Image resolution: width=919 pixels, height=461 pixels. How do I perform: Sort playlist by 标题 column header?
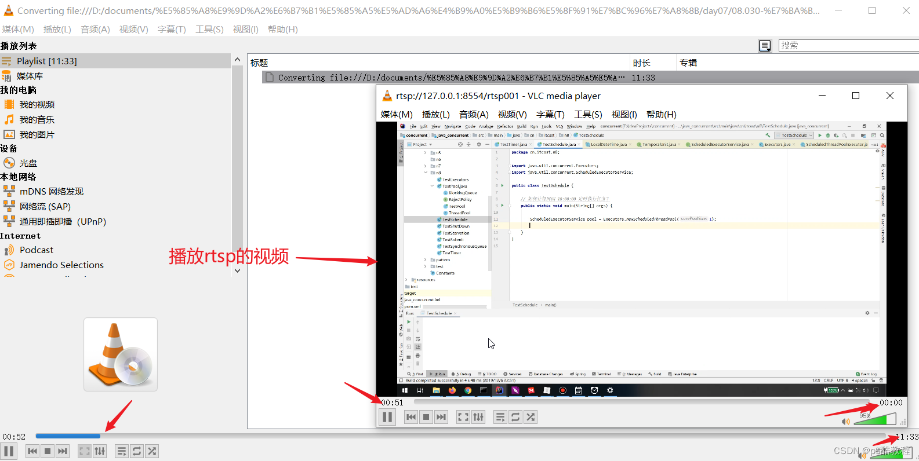point(438,63)
